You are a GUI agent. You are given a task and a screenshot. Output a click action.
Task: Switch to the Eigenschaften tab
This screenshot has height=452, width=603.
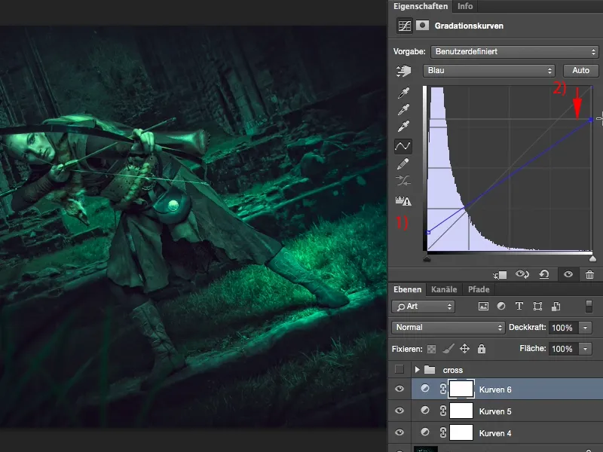pos(421,6)
